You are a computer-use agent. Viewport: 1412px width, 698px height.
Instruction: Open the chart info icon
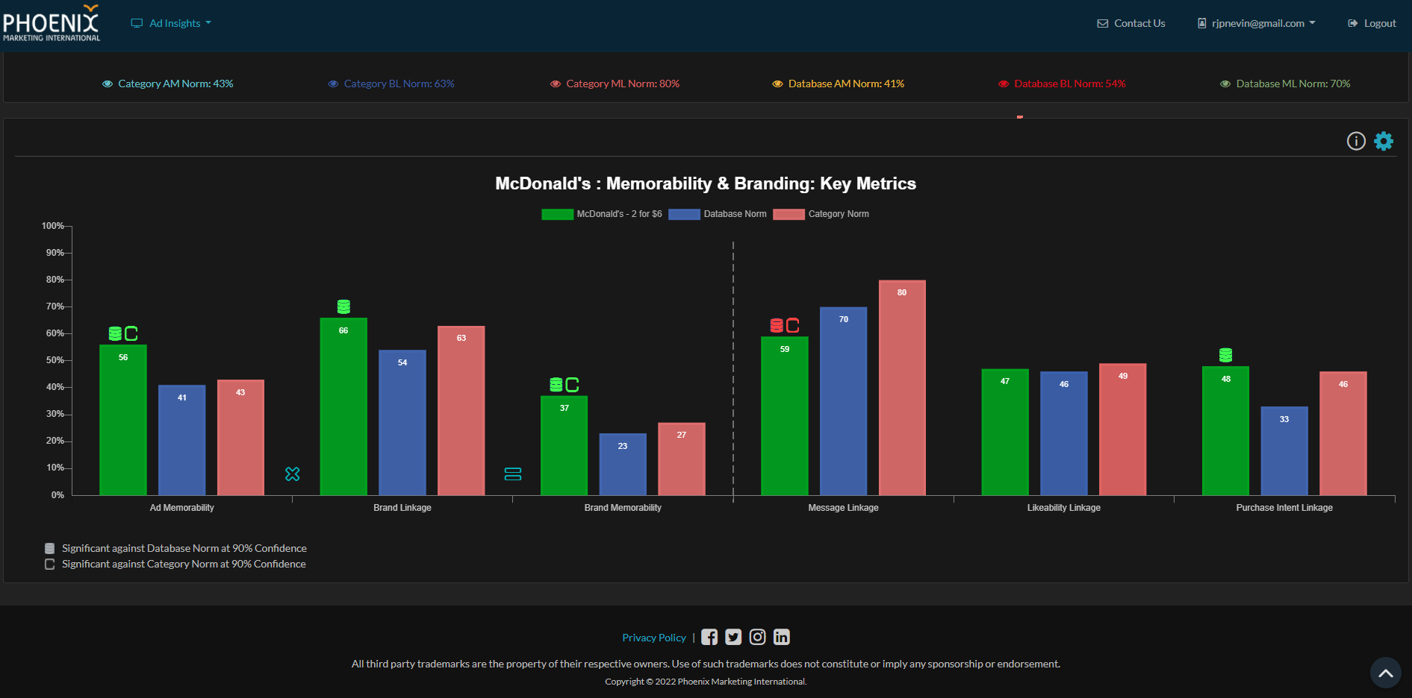click(x=1356, y=141)
